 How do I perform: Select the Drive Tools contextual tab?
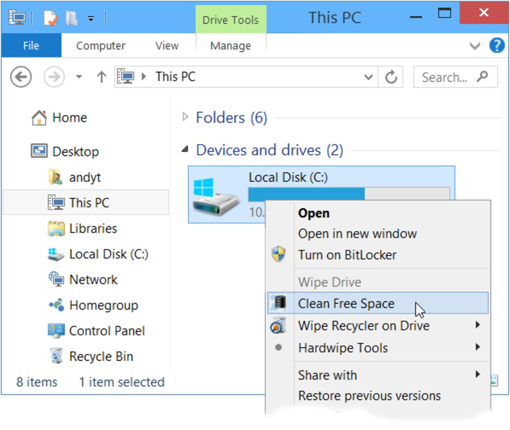pyautogui.click(x=231, y=20)
